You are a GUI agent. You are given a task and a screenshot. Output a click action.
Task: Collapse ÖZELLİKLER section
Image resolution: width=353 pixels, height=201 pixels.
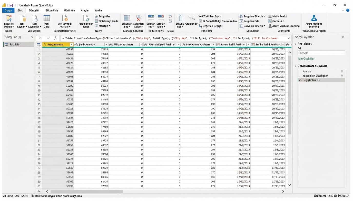tap(296, 44)
